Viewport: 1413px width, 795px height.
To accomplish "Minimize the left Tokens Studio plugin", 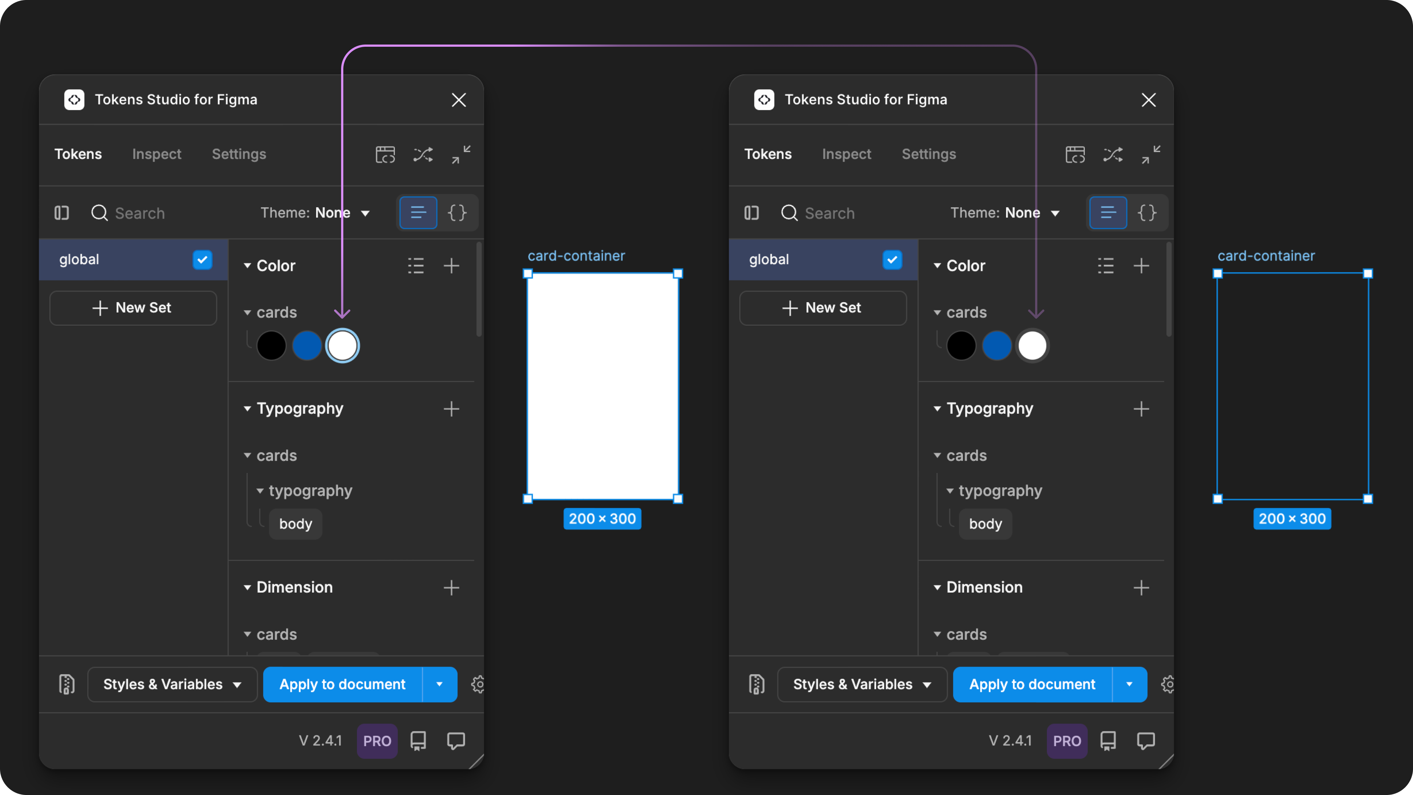I will 461,154.
